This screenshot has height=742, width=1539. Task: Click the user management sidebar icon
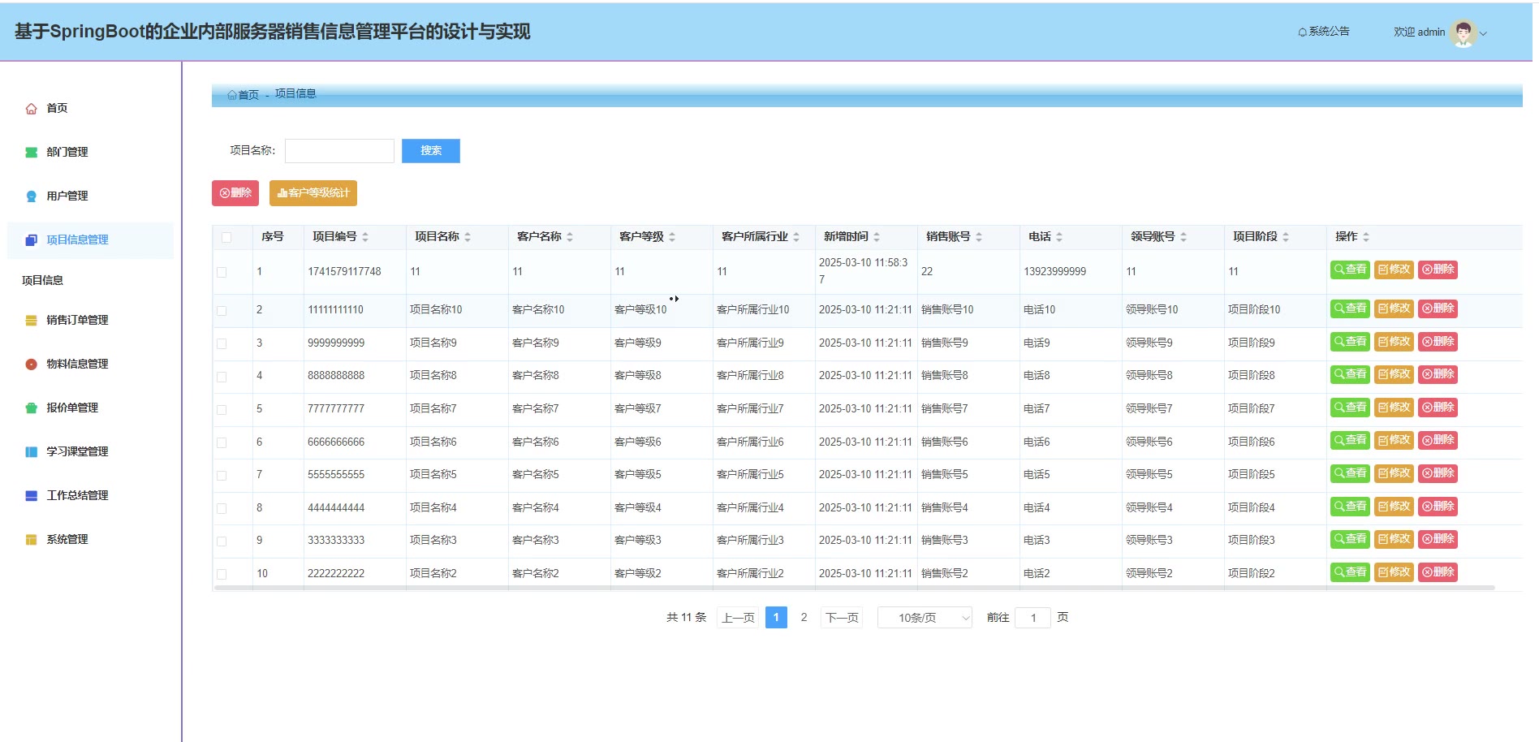(x=31, y=196)
